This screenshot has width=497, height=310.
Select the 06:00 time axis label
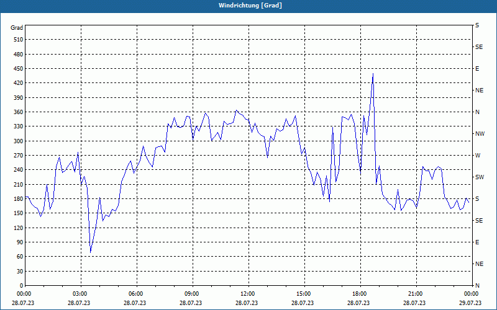pyautogui.click(x=135, y=294)
